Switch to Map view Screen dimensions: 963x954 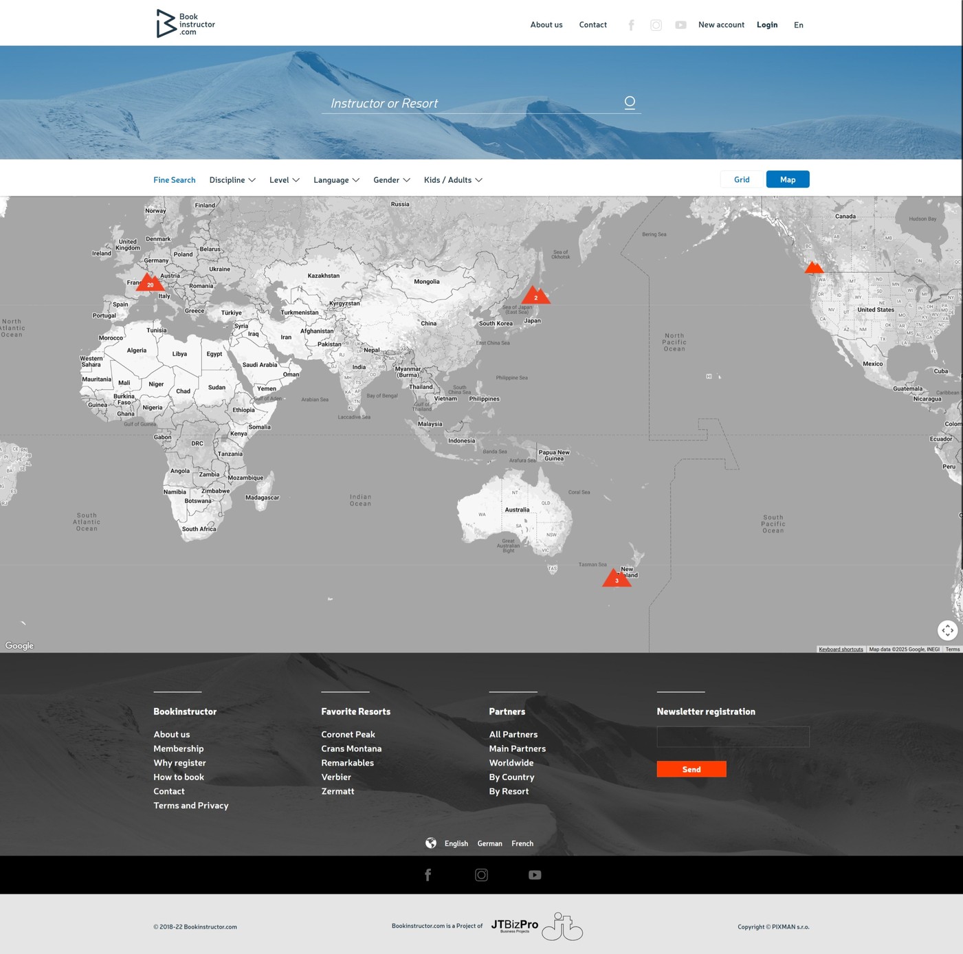pos(788,179)
